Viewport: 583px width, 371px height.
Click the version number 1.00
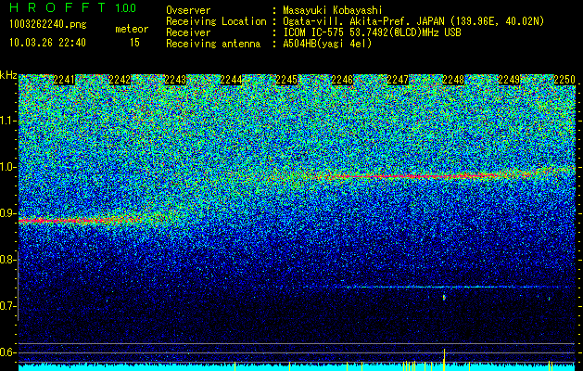pos(126,7)
